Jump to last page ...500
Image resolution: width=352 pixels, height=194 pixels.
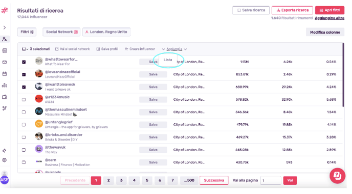click(189, 180)
